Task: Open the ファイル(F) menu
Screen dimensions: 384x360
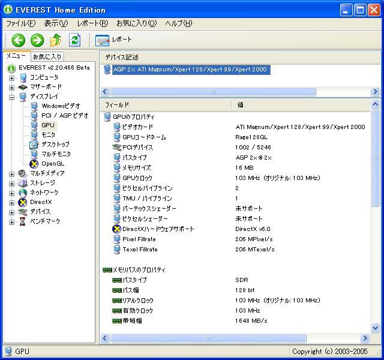Action: pos(21,23)
